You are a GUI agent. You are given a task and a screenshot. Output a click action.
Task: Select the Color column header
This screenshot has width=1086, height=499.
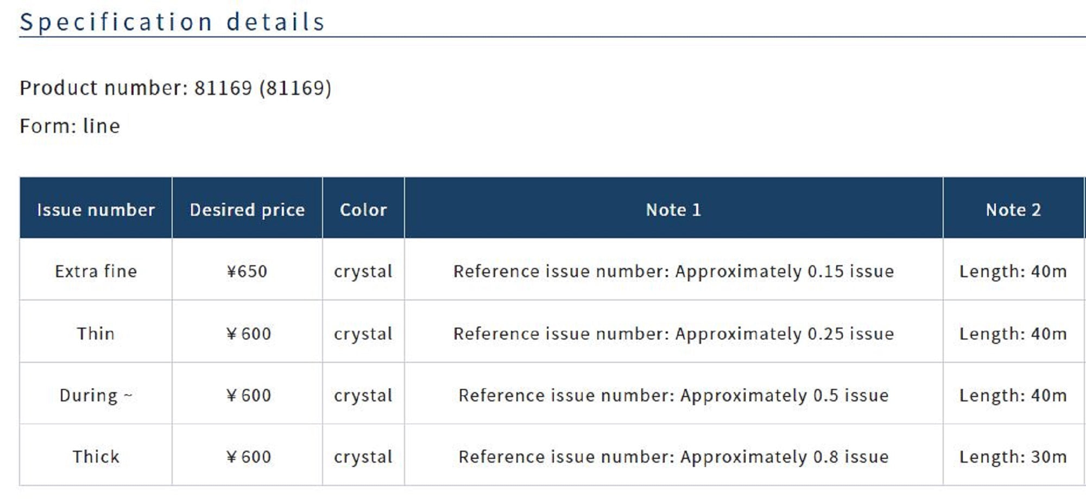pyautogui.click(x=363, y=210)
